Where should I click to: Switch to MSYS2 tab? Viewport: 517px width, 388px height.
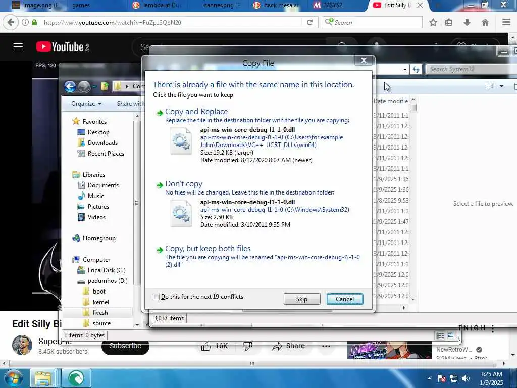coord(333,5)
